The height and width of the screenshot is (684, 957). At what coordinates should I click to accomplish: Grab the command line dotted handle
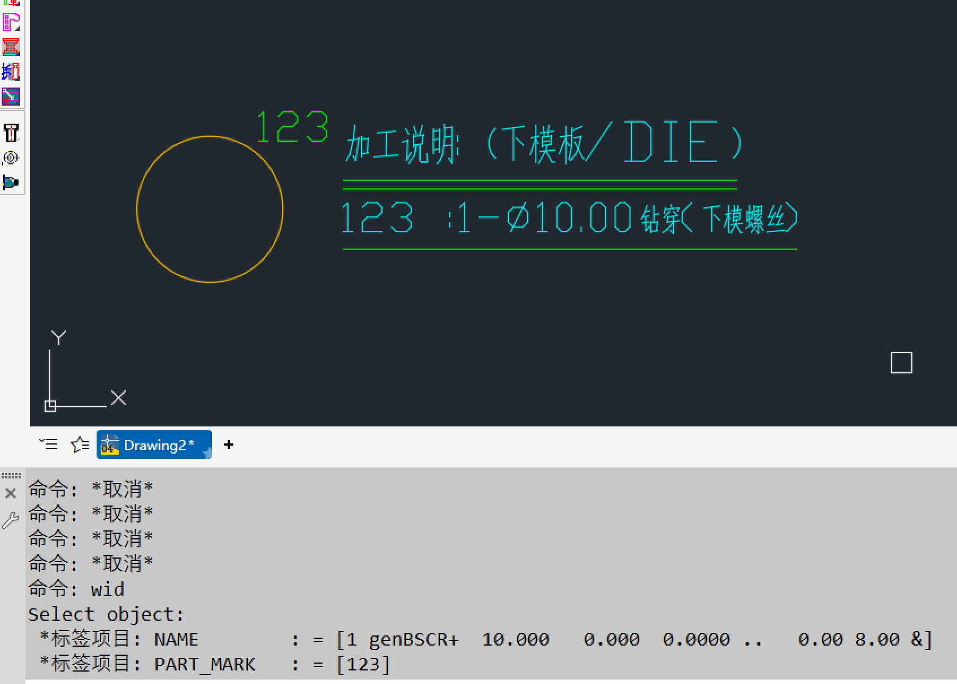pyautogui.click(x=11, y=476)
